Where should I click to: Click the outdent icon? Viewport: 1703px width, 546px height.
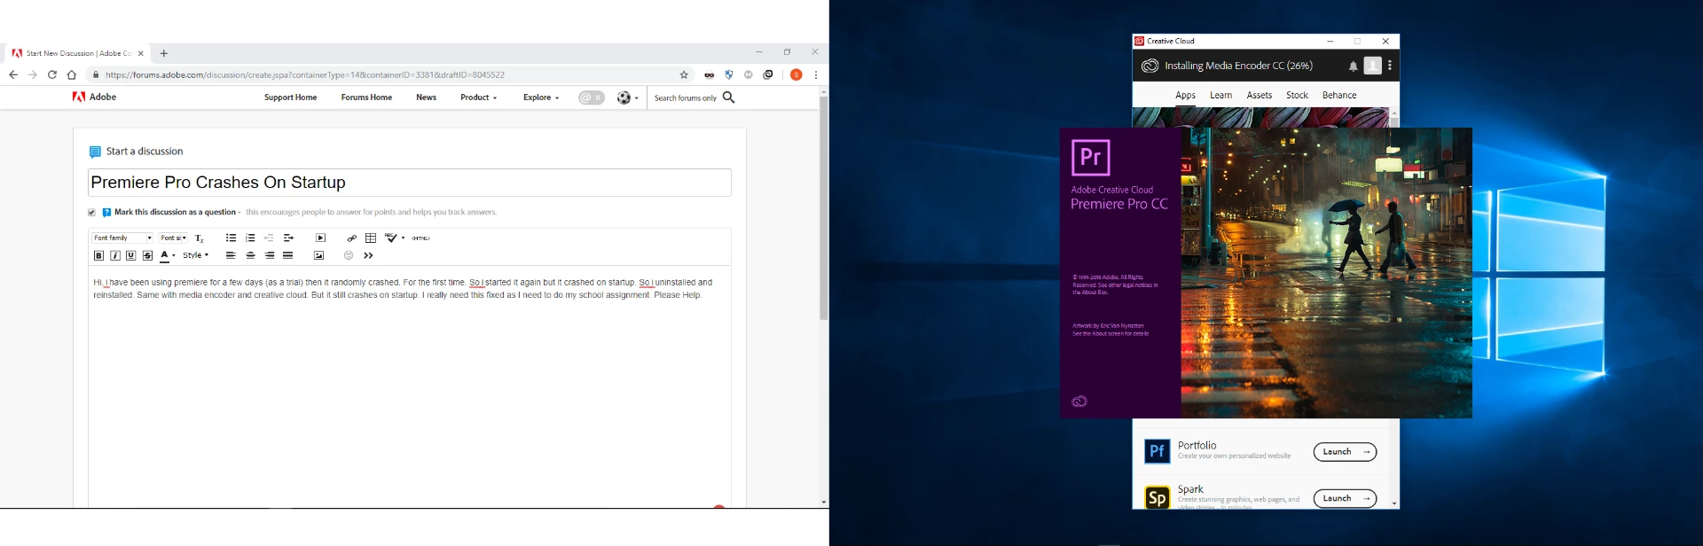269,238
